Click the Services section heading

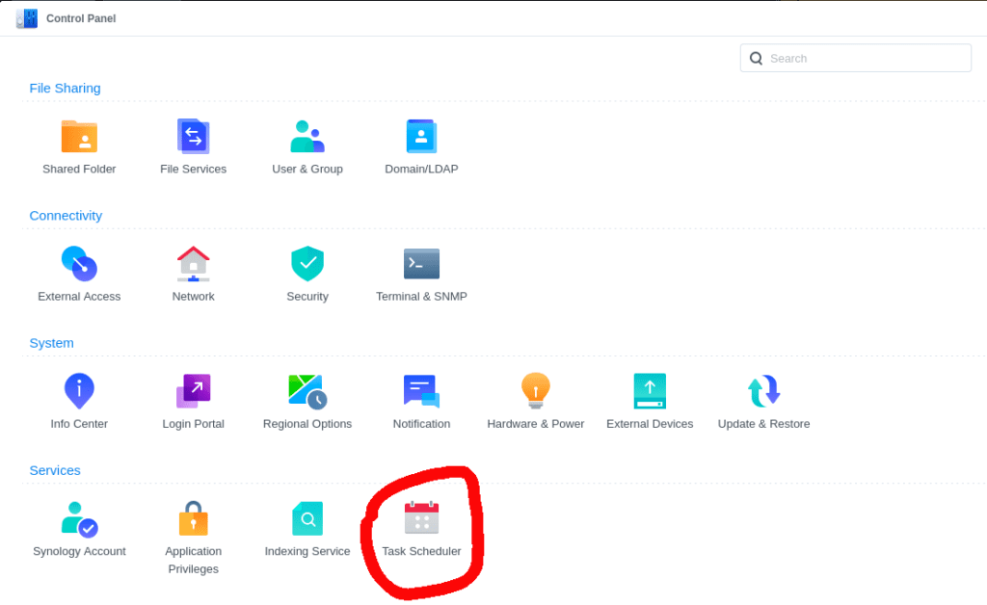coord(55,470)
